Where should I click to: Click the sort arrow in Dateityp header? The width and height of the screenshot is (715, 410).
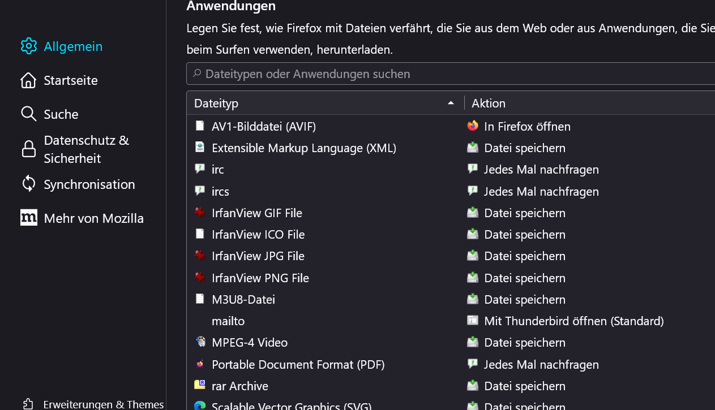coord(451,103)
